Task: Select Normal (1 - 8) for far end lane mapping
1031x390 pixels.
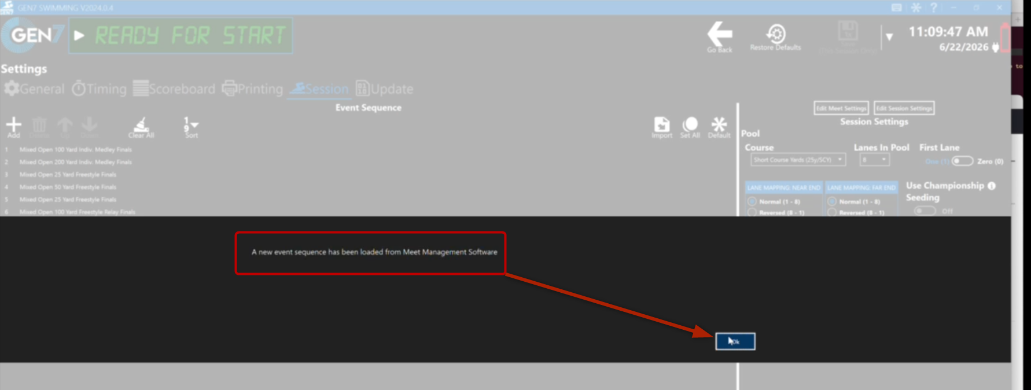Action: pyautogui.click(x=832, y=201)
